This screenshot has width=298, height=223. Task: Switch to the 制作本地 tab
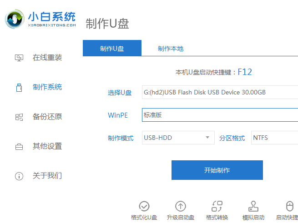pyautogui.click(x=171, y=49)
